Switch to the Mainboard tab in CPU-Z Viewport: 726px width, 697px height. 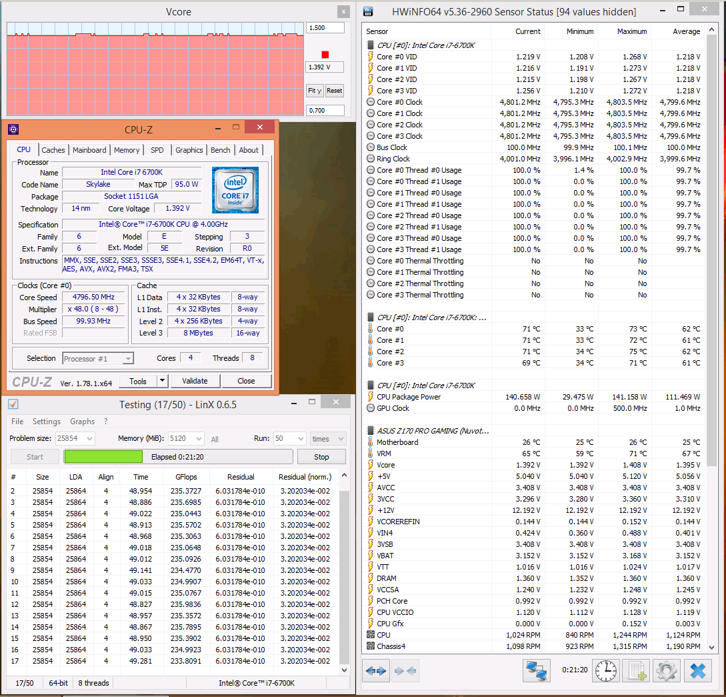tap(89, 150)
